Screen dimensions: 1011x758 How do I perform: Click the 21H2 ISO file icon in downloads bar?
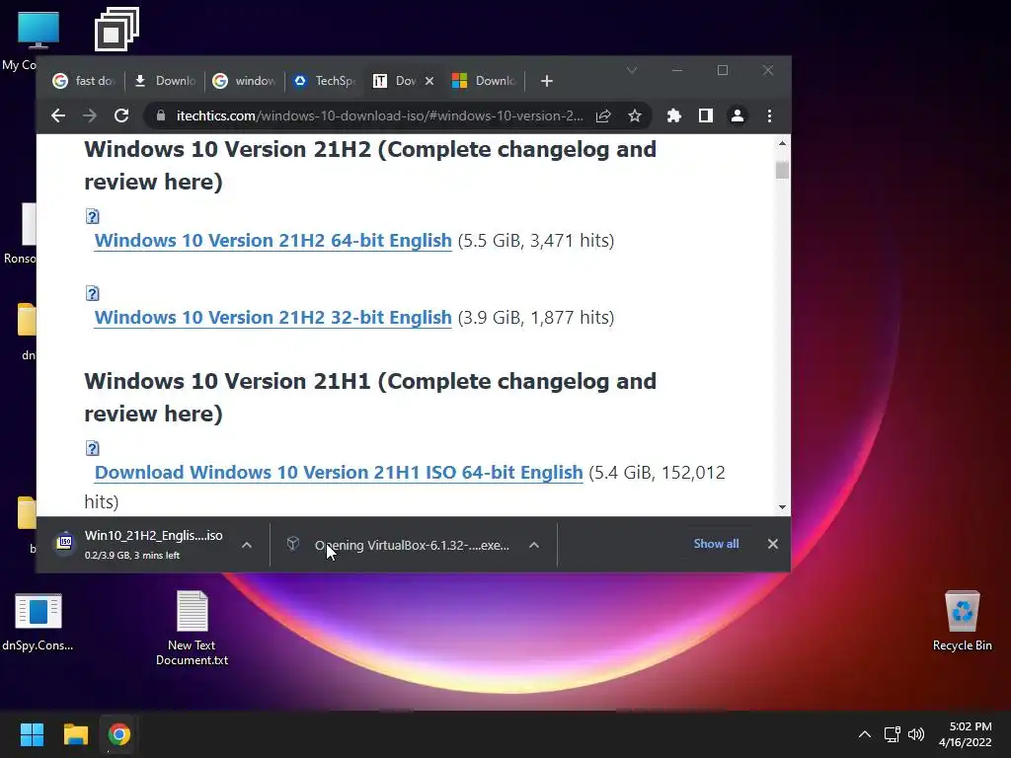65,543
